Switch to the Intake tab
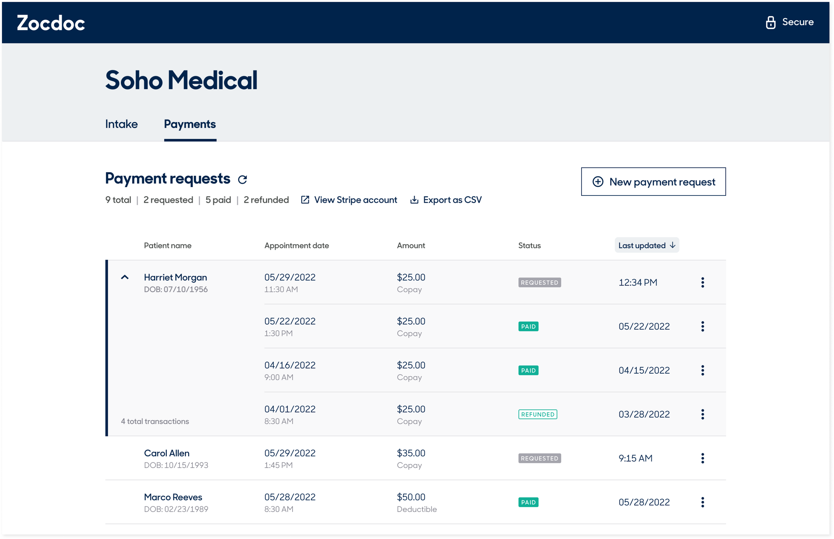 point(121,124)
